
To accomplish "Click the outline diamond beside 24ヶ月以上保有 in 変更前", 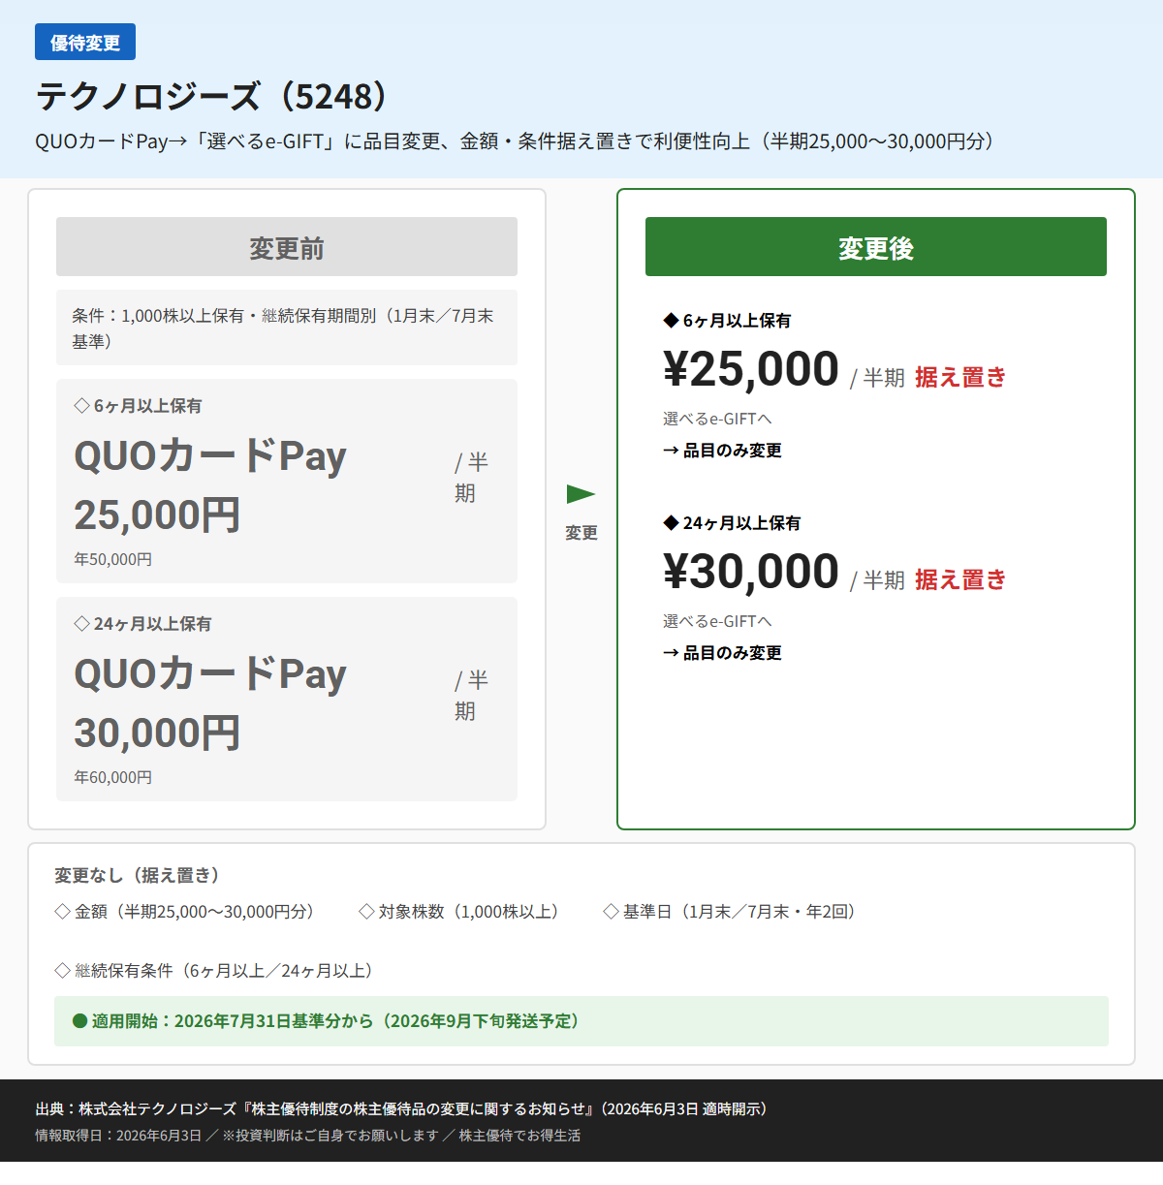I will click(81, 623).
